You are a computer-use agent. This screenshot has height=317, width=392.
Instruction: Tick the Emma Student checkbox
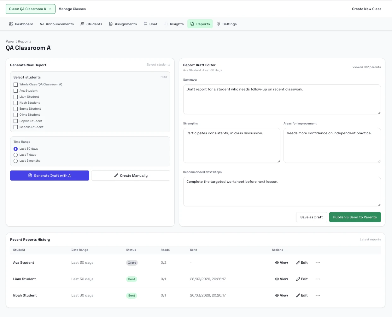coord(15,109)
